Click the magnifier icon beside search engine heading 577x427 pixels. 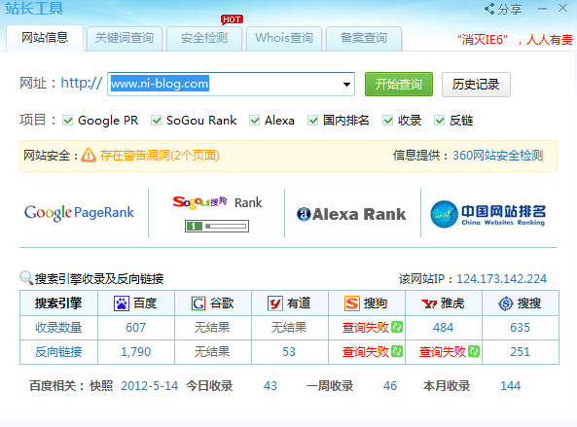(26, 277)
